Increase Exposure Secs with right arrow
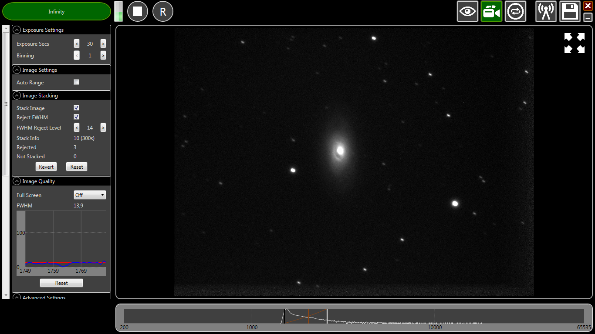This screenshot has height=334, width=595. coord(103,44)
